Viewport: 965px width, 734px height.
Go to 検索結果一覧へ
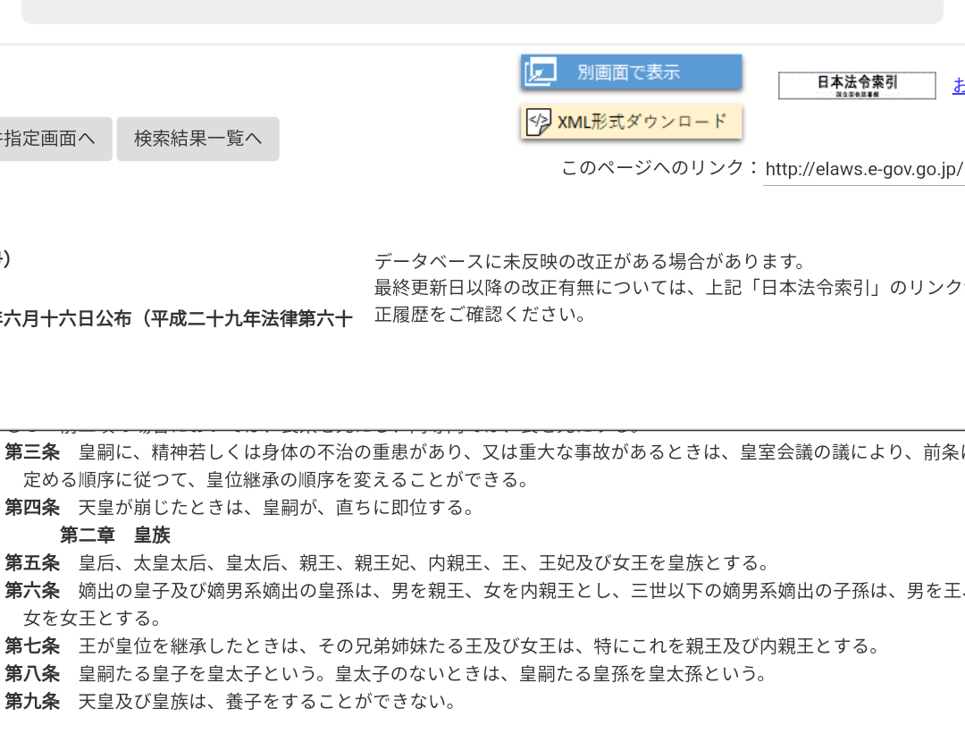(x=198, y=139)
